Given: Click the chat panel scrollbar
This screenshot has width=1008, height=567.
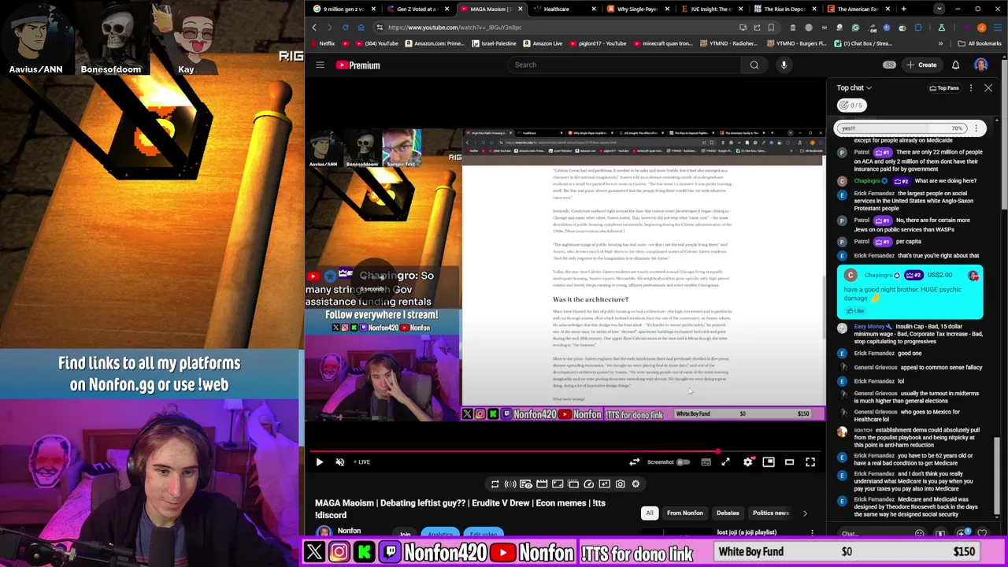Looking at the screenshot, I should [x=997, y=476].
